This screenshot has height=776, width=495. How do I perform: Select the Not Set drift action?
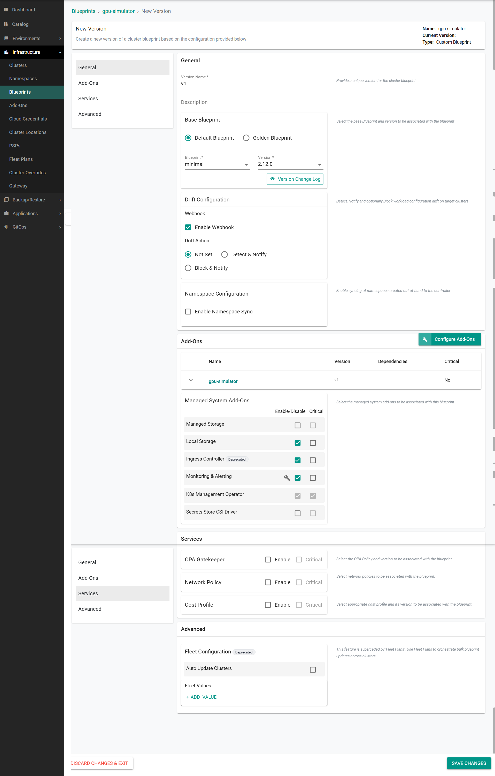[188, 255]
